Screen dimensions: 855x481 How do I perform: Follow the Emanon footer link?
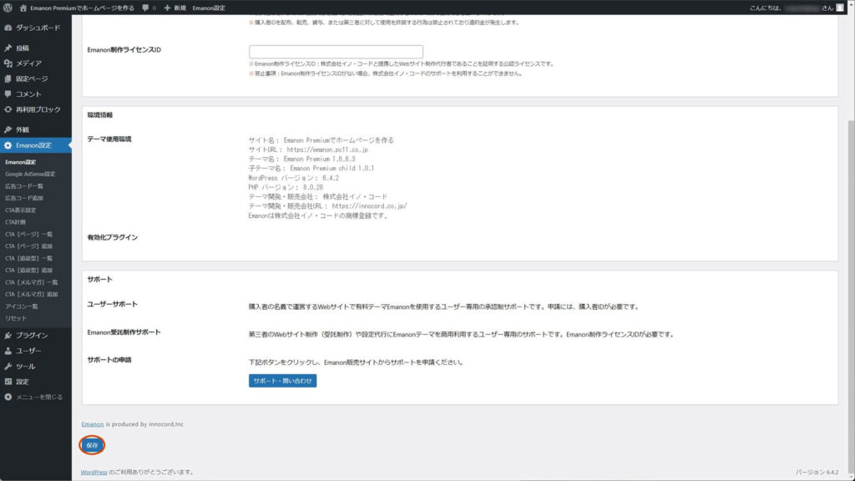[x=92, y=424]
